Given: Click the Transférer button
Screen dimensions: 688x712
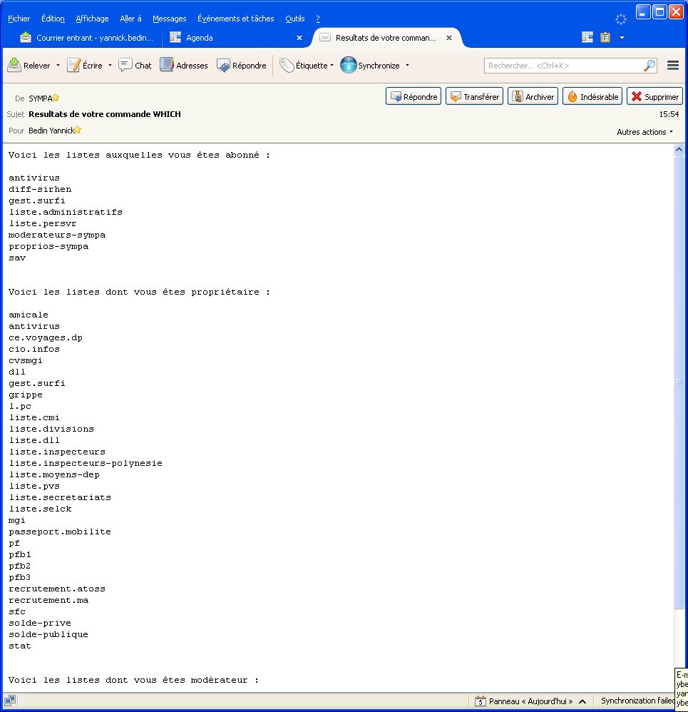Looking at the screenshot, I should pos(474,97).
